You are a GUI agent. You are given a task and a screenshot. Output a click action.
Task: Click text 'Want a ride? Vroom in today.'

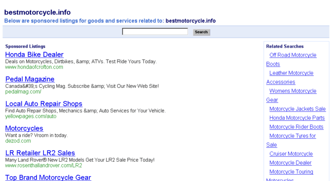tap(36, 135)
